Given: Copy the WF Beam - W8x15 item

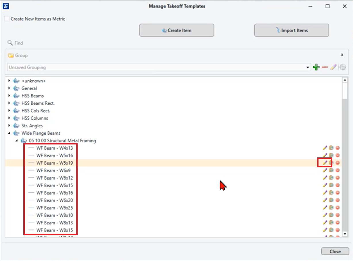Looking at the screenshot, I should pyautogui.click(x=331, y=230).
